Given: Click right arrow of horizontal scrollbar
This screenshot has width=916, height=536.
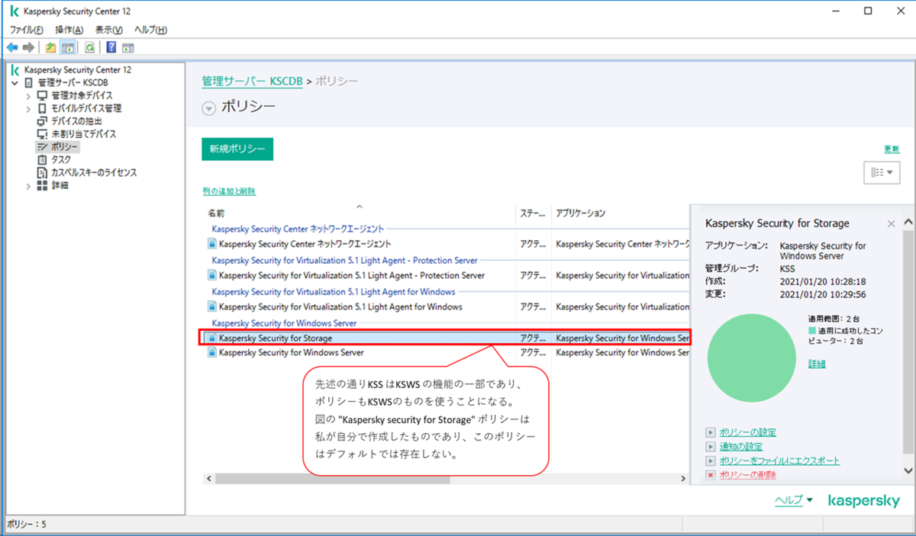Looking at the screenshot, I should (683, 479).
